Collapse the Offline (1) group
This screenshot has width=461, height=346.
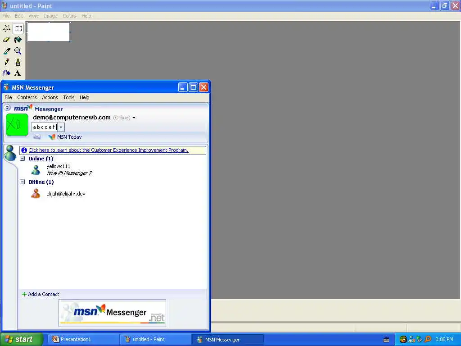click(x=23, y=182)
